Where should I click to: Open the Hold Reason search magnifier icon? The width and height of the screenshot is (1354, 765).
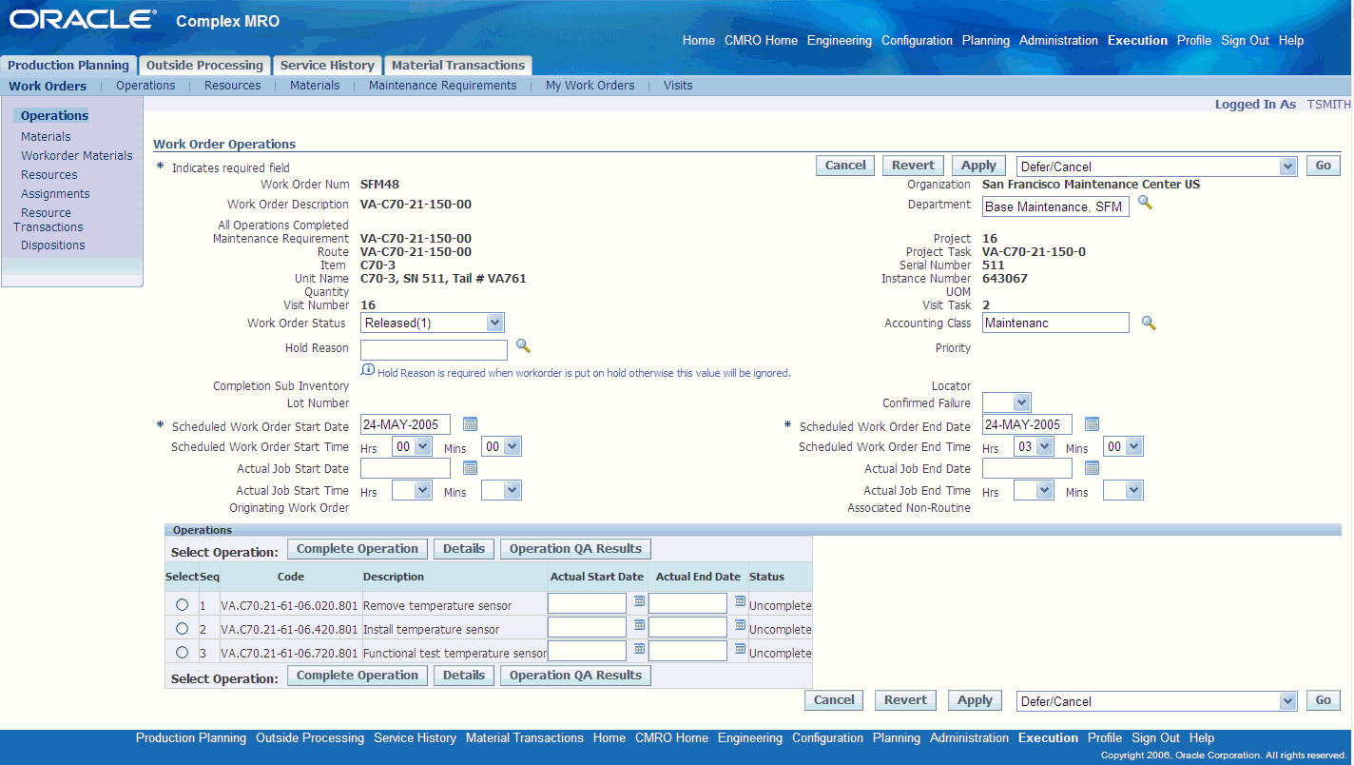523,346
